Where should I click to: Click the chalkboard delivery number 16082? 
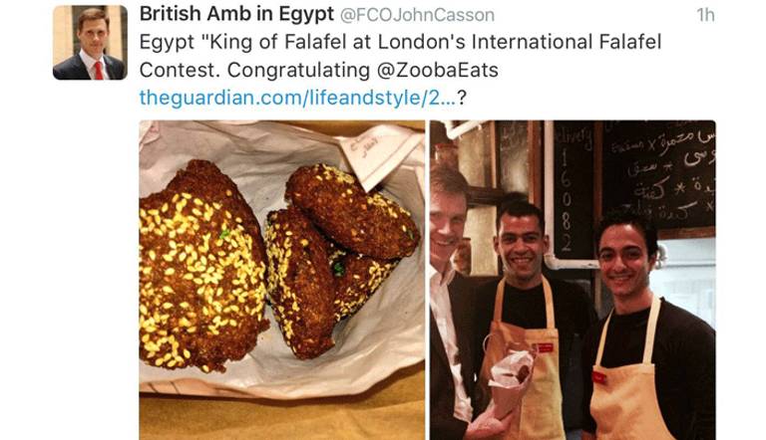566,200
